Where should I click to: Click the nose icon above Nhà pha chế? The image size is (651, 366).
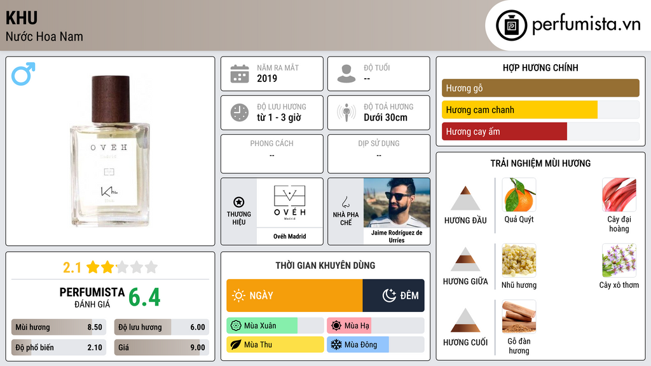[x=345, y=202]
